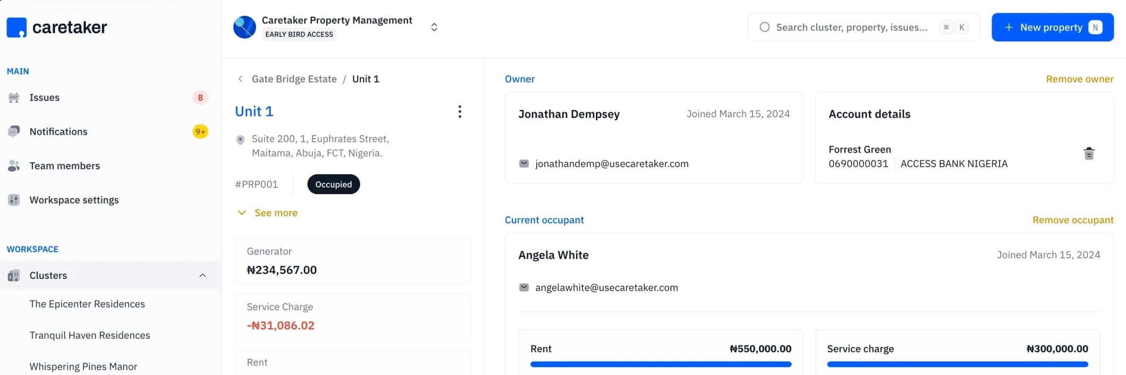Click the 8 badge on Issues

(200, 98)
